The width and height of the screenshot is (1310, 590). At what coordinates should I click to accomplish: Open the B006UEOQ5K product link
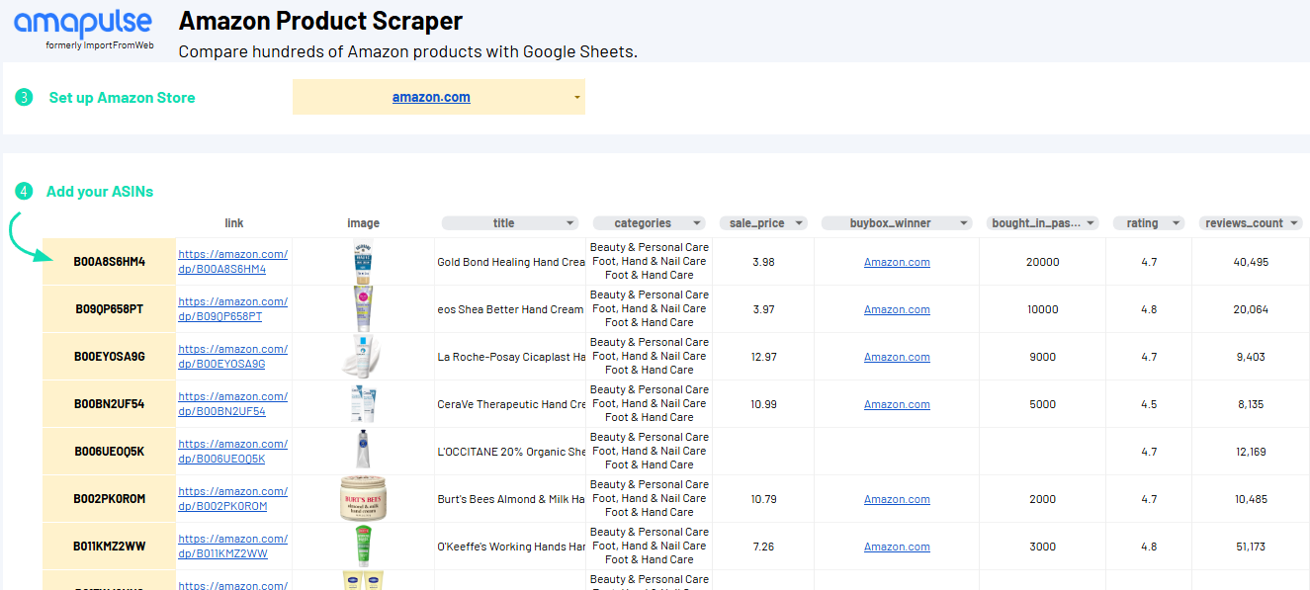tap(233, 452)
